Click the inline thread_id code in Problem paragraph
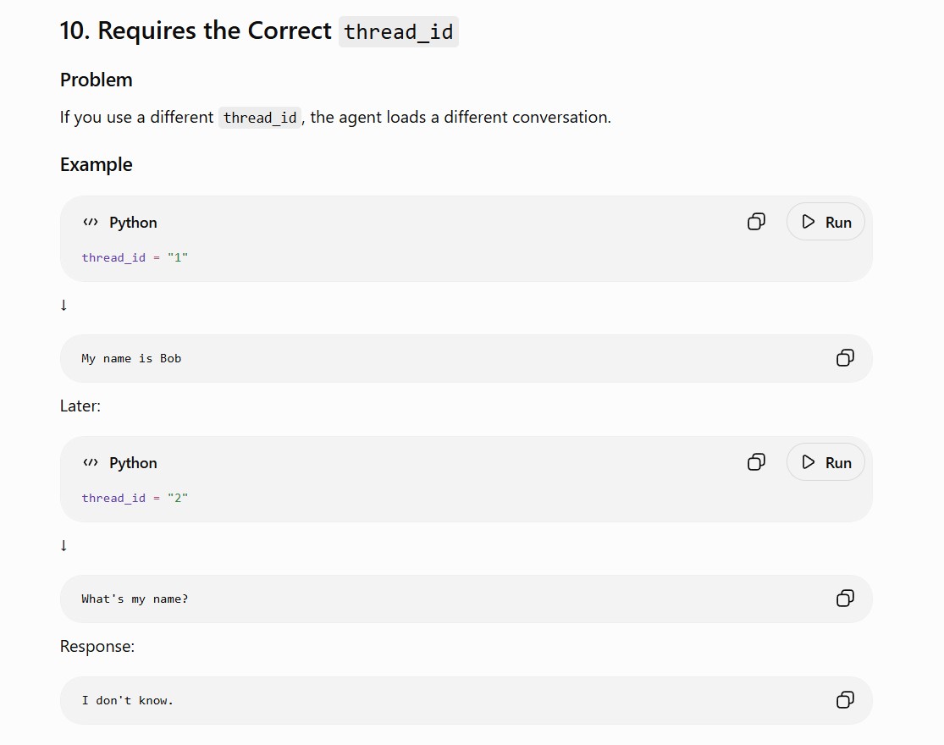The image size is (944, 745). [259, 118]
